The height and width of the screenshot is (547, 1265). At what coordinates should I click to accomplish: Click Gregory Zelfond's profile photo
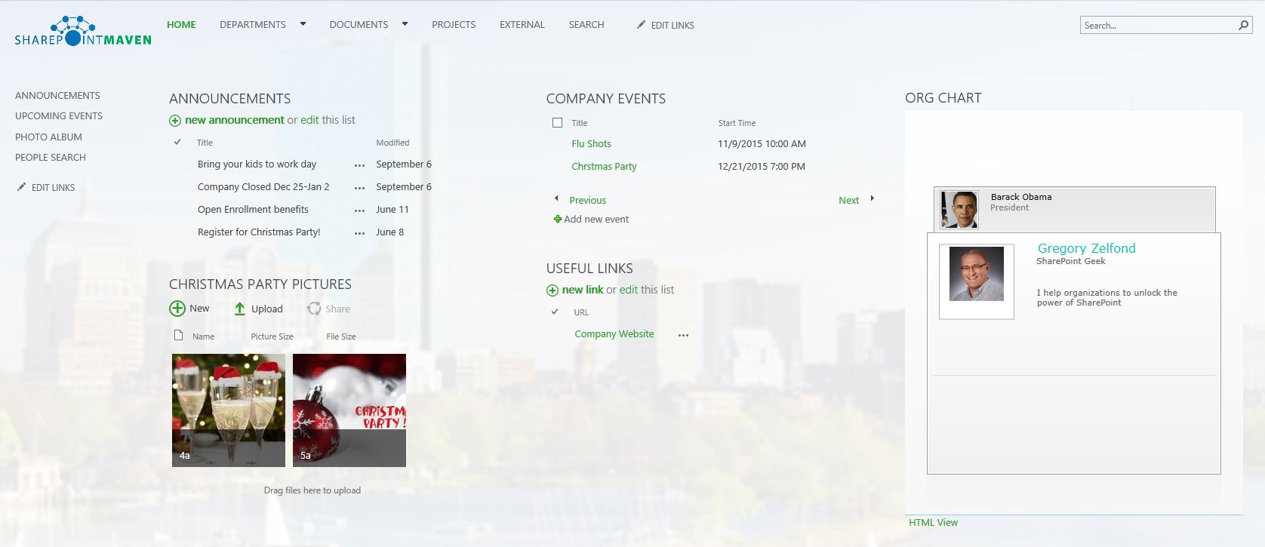(977, 274)
